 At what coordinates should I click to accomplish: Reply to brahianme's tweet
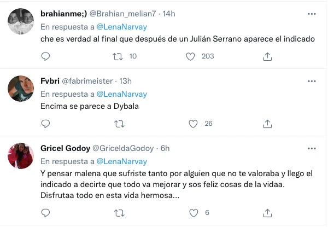pos(46,56)
